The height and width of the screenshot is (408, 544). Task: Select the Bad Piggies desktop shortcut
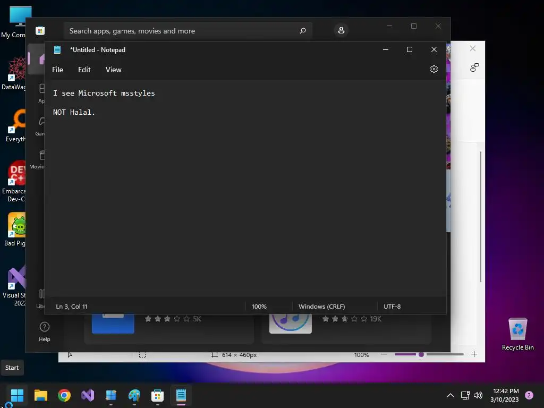click(x=14, y=229)
